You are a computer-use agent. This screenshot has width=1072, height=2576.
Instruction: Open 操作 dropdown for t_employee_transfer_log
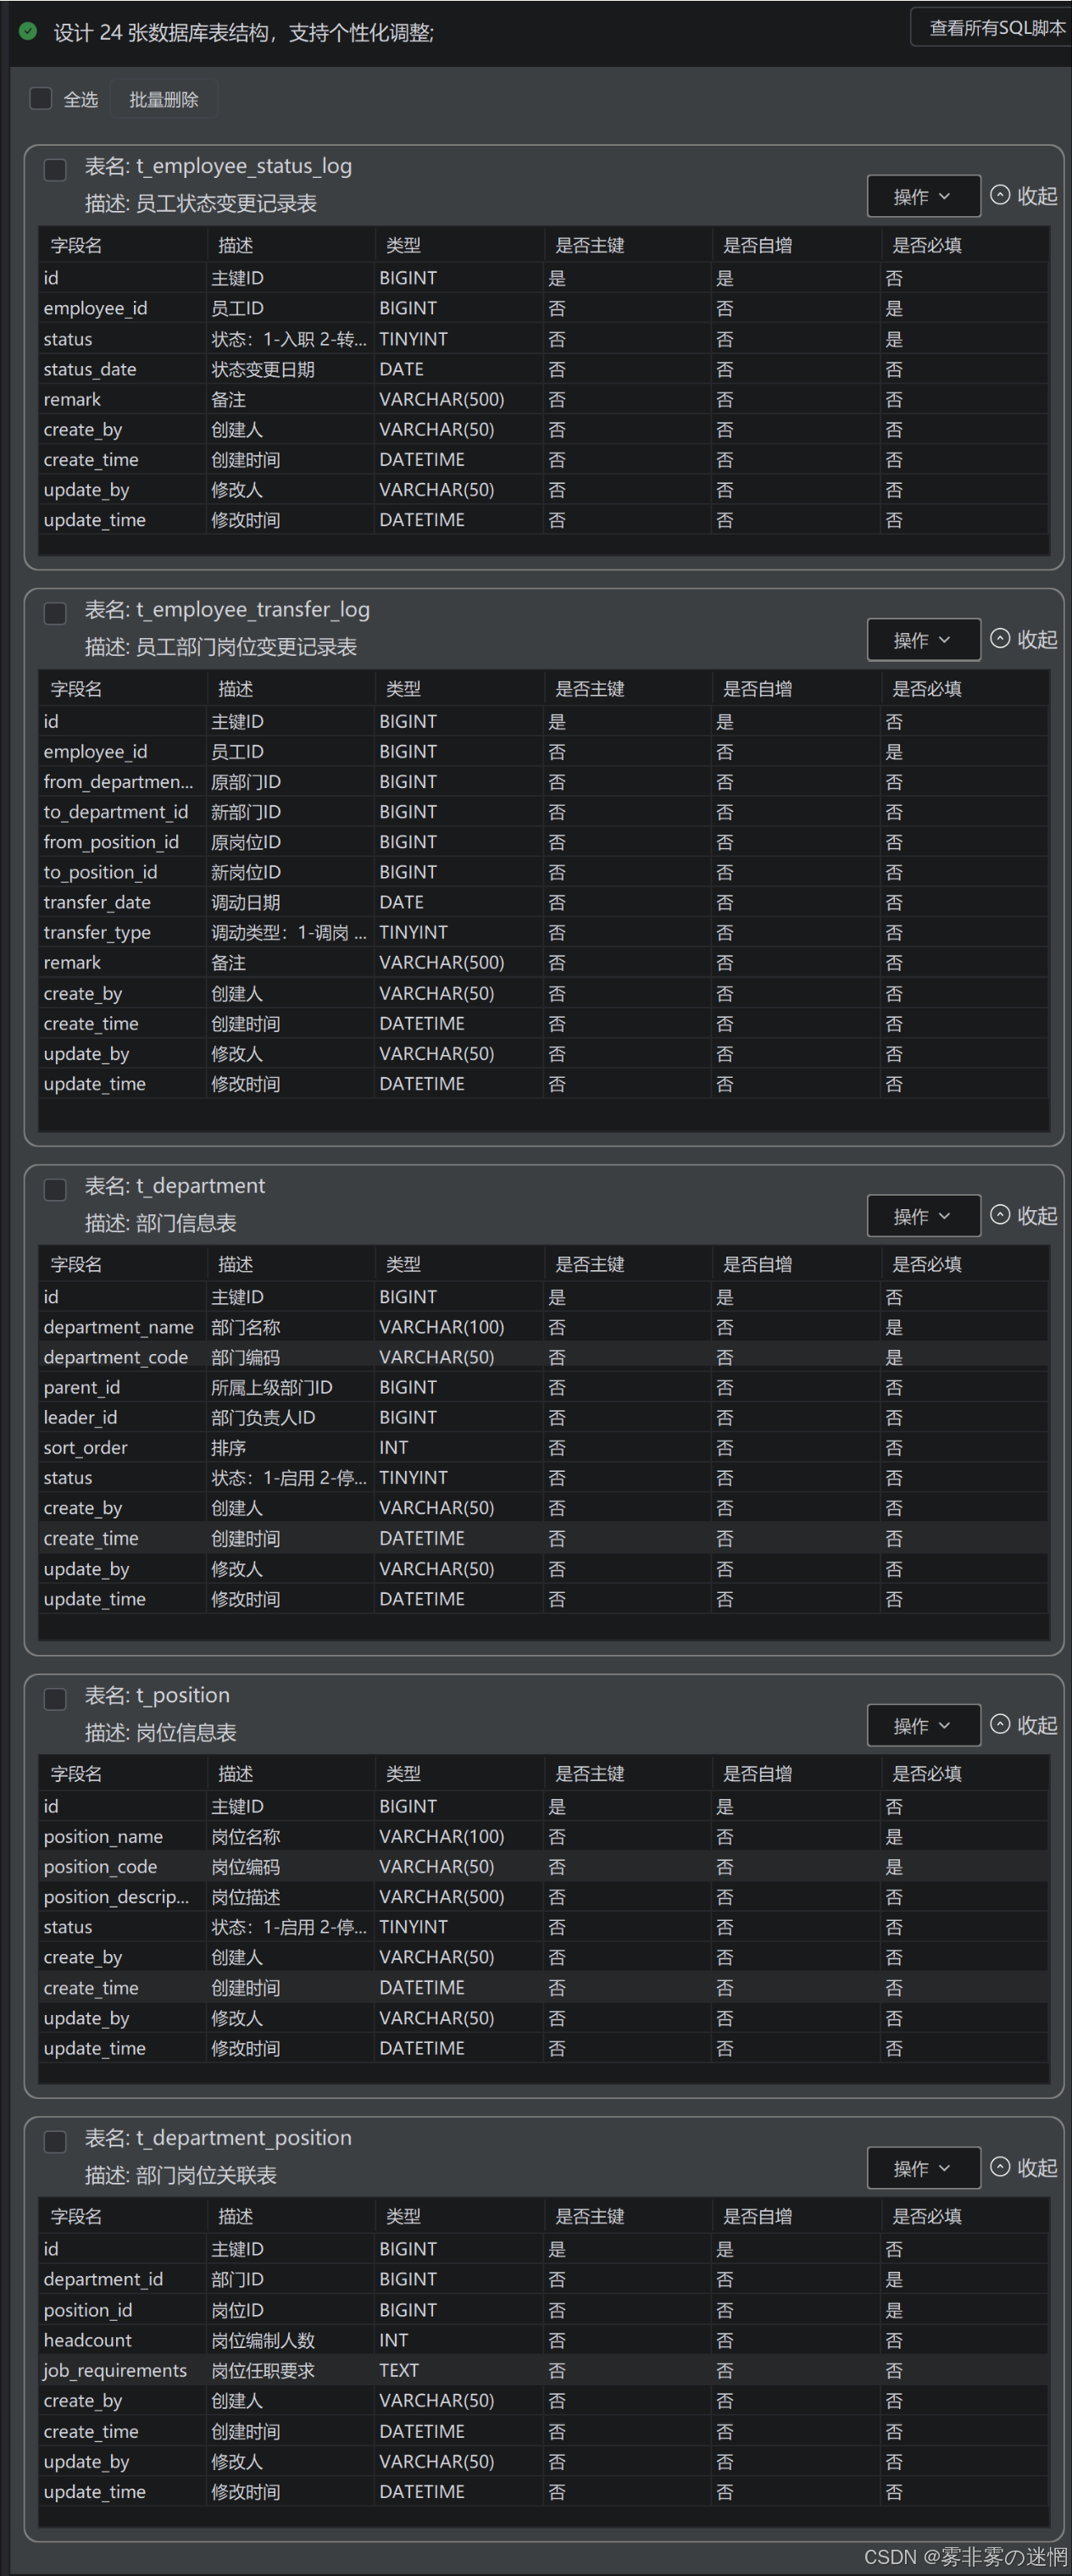pyautogui.click(x=923, y=640)
